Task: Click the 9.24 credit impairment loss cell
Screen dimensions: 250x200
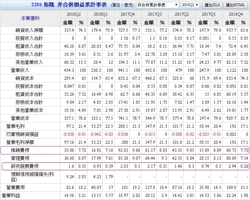Action: (x=70, y=177)
